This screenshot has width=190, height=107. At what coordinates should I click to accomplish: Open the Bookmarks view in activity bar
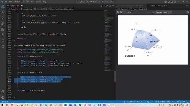point(3,40)
